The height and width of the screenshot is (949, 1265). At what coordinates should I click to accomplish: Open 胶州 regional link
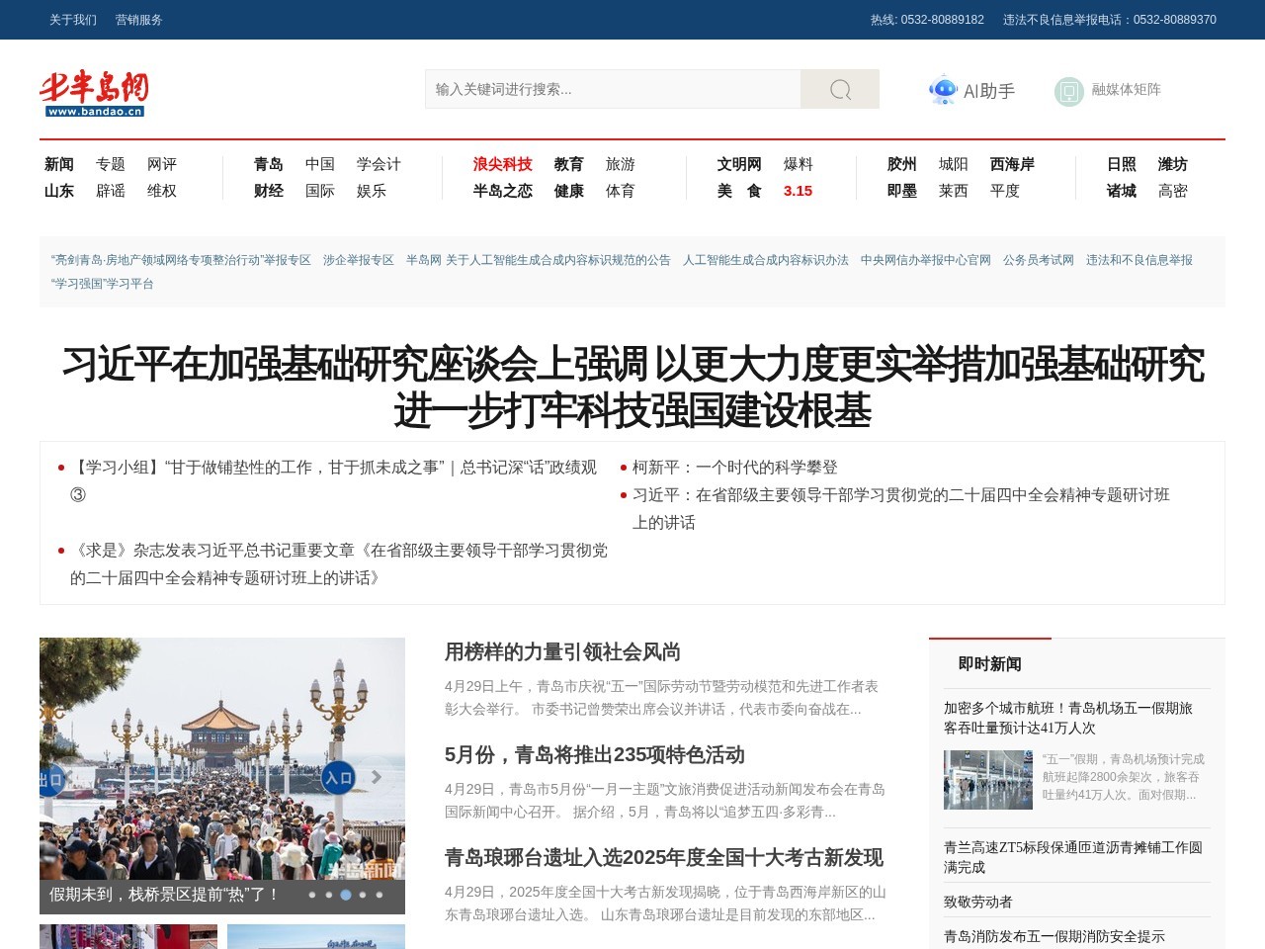pos(902,164)
